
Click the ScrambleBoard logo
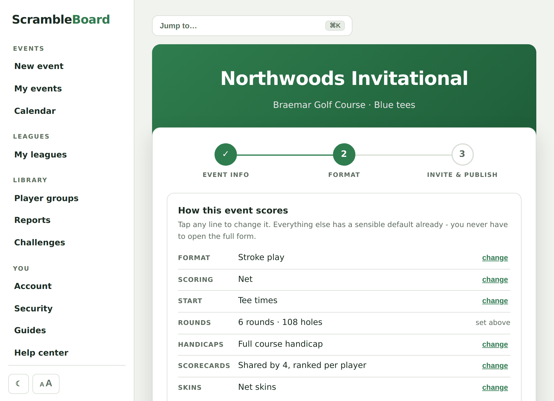point(61,19)
